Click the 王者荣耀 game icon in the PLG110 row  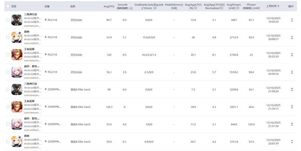17,54
